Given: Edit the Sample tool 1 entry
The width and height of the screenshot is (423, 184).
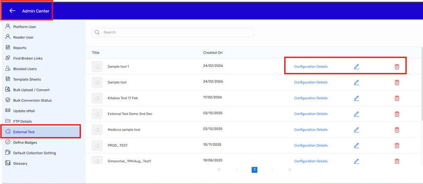Looking at the screenshot, I should point(356,67).
